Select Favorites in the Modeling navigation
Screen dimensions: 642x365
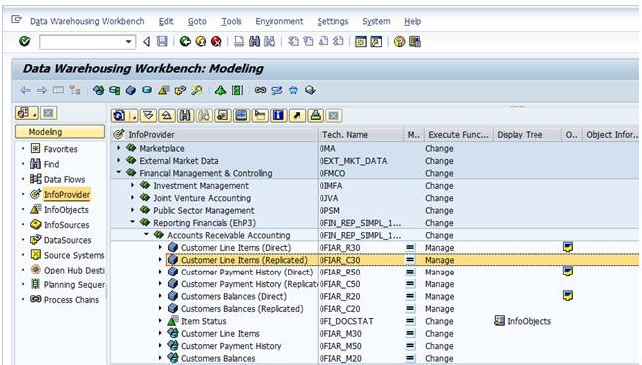point(60,149)
